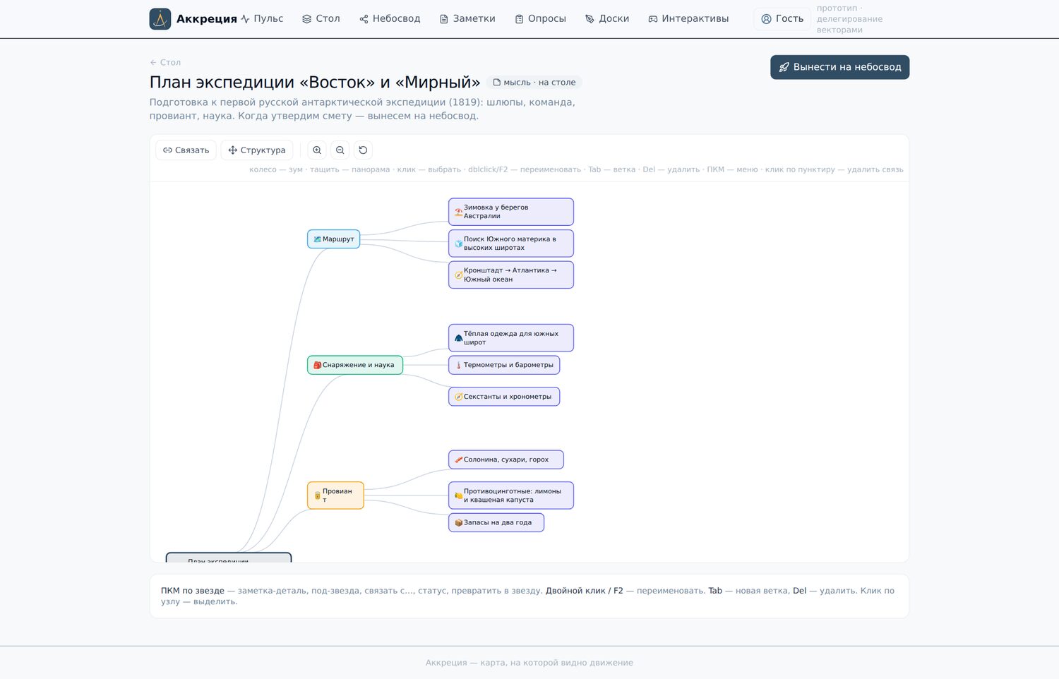Open the Заметки page
This screenshot has width=1059, height=679.
coord(467,19)
